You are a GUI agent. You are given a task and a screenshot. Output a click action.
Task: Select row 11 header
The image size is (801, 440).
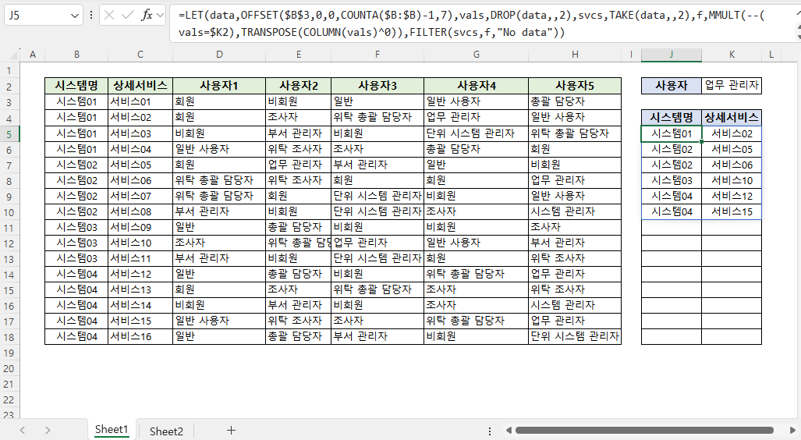click(11, 227)
